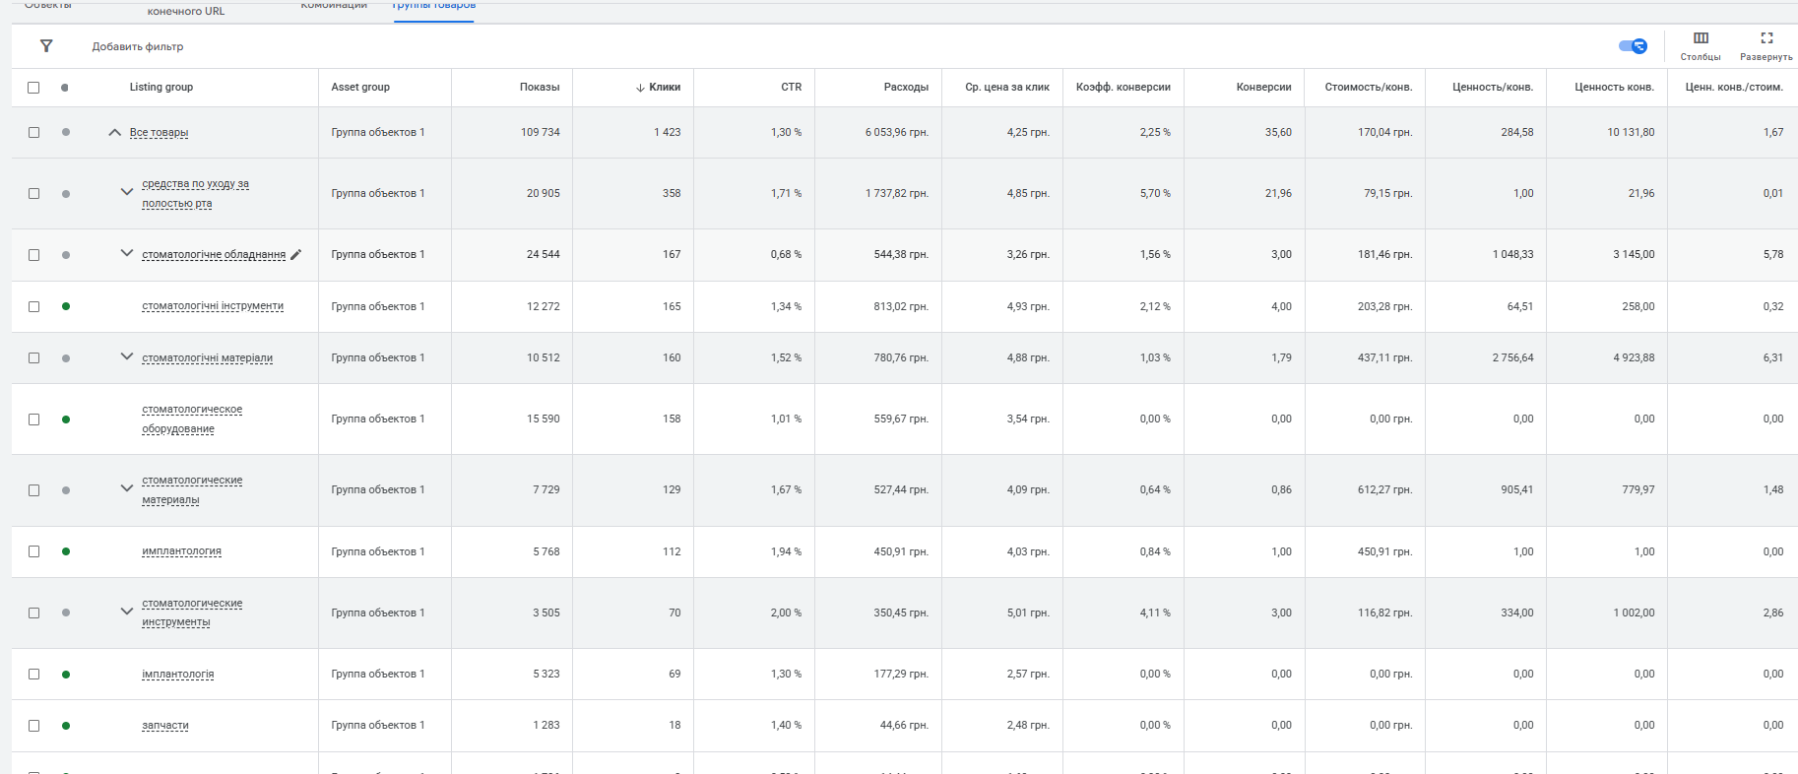Image resolution: width=1798 pixels, height=774 pixels.
Task: Open the імплантологія listing group link
Action: (178, 675)
